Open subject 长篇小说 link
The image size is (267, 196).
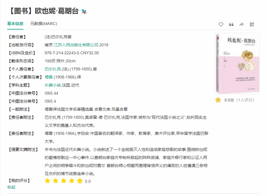coord(53,85)
